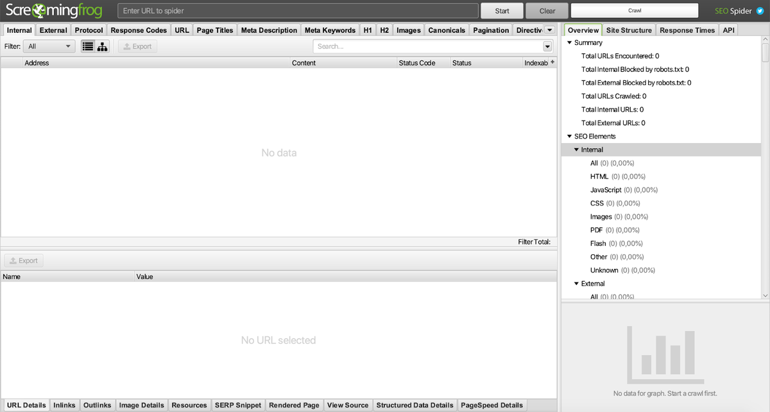Screen dimensions: 770x412
Task: Switch to list view icon
Action: click(88, 47)
